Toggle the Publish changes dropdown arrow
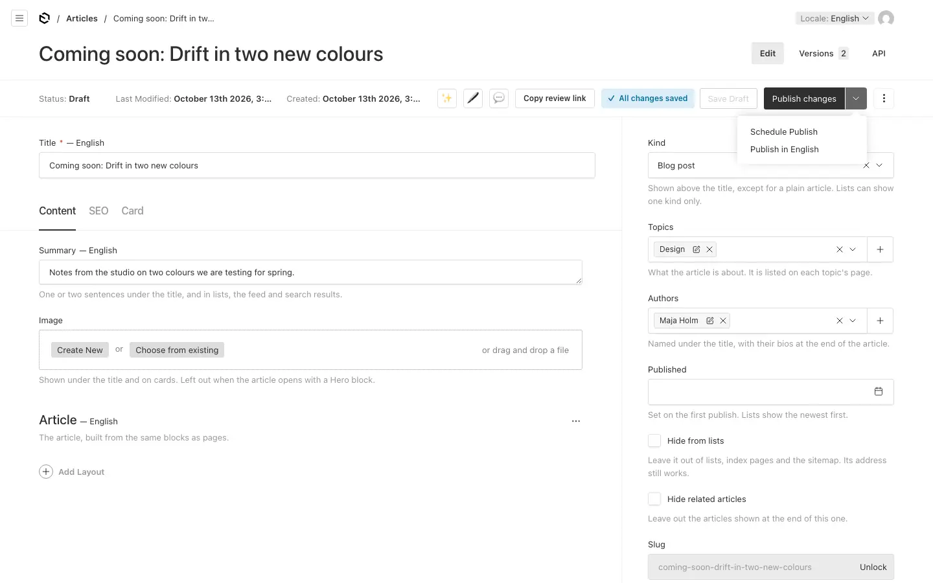 coord(856,98)
